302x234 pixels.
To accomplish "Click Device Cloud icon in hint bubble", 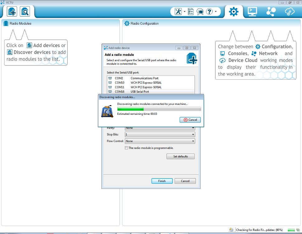I will 222,61.
